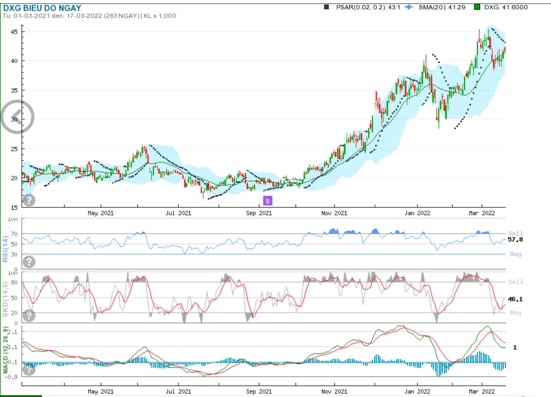
Task: Click the purple S event marker
Action: pos(268,201)
